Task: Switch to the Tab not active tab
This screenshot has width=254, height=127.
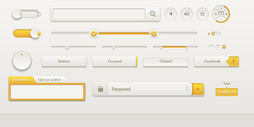Action: click(x=49, y=80)
